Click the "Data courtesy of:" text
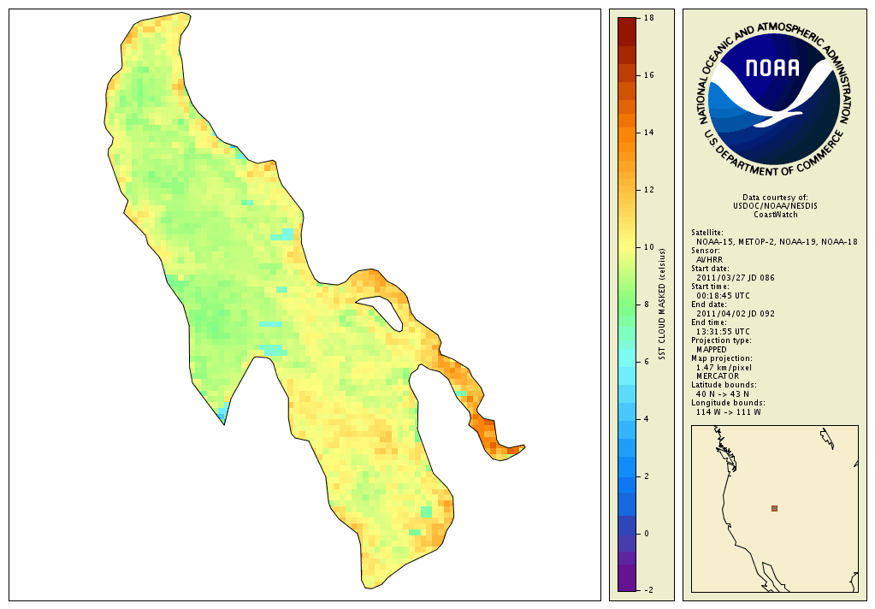 coord(775,198)
